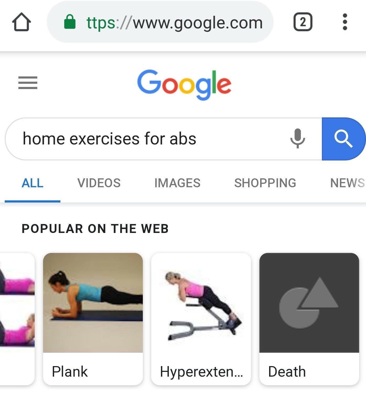Click the blue magnifier search button
Image resolution: width=366 pixels, height=395 pixels.
344,139
